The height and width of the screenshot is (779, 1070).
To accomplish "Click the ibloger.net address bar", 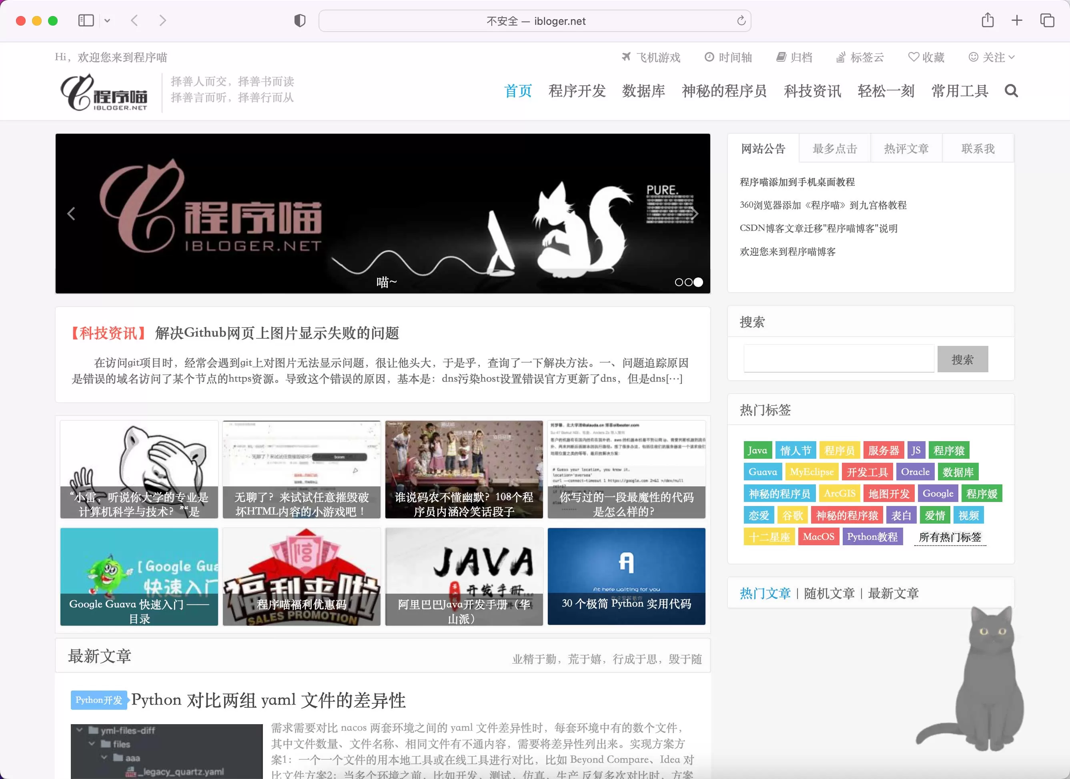I will point(535,21).
